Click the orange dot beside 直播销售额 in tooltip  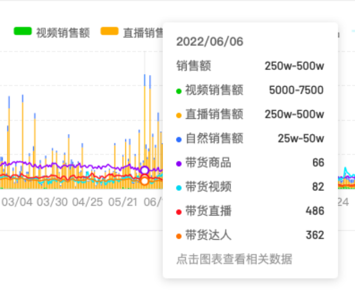[x=179, y=115]
